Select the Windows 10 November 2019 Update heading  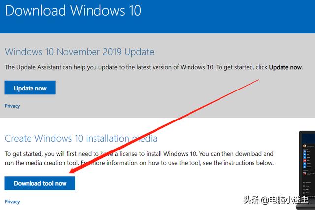[80, 52]
